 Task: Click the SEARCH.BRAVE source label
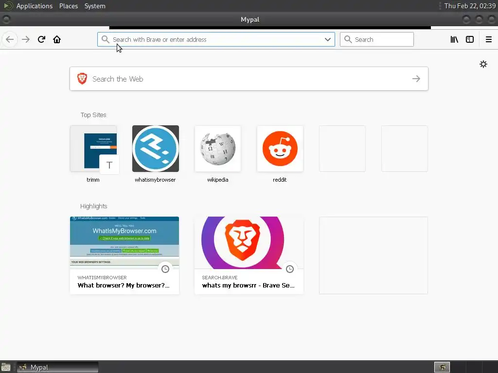click(220, 277)
